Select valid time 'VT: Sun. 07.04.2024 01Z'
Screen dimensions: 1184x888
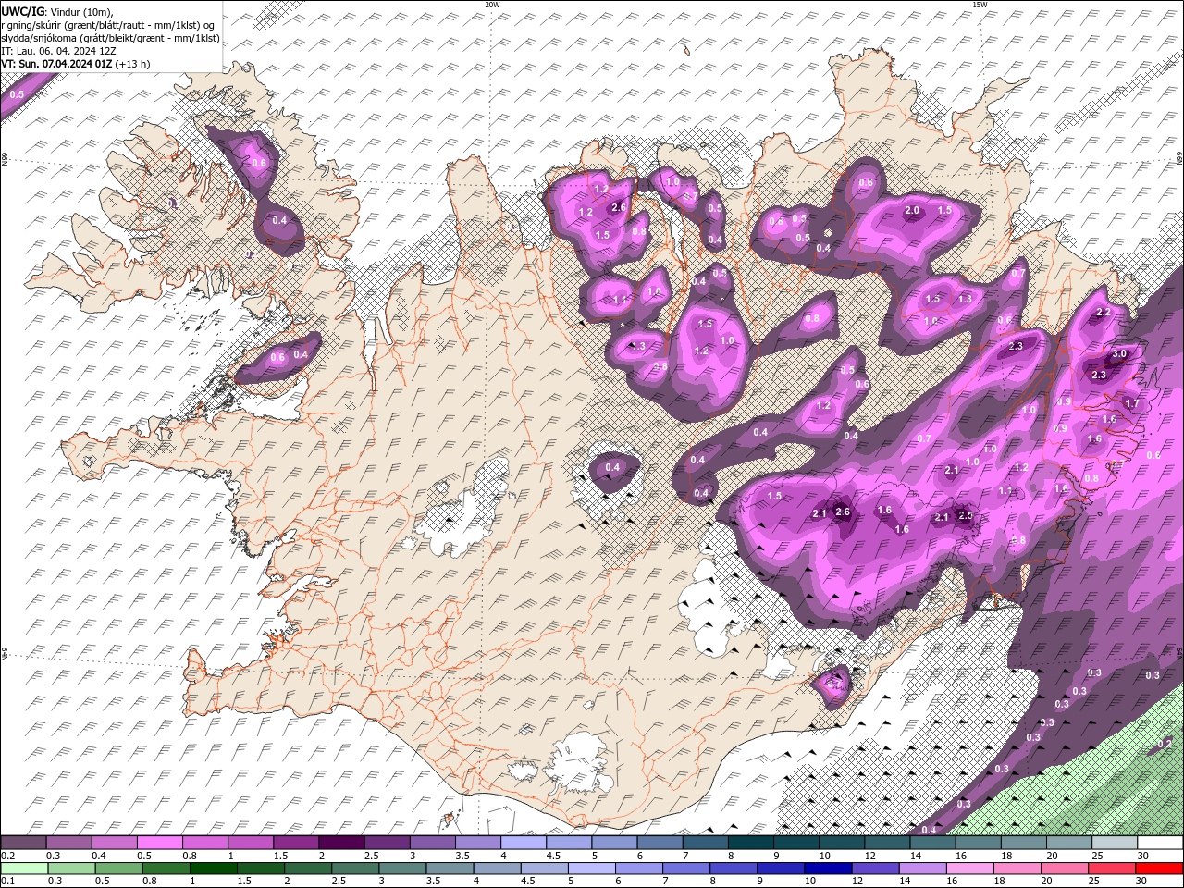click(57, 64)
